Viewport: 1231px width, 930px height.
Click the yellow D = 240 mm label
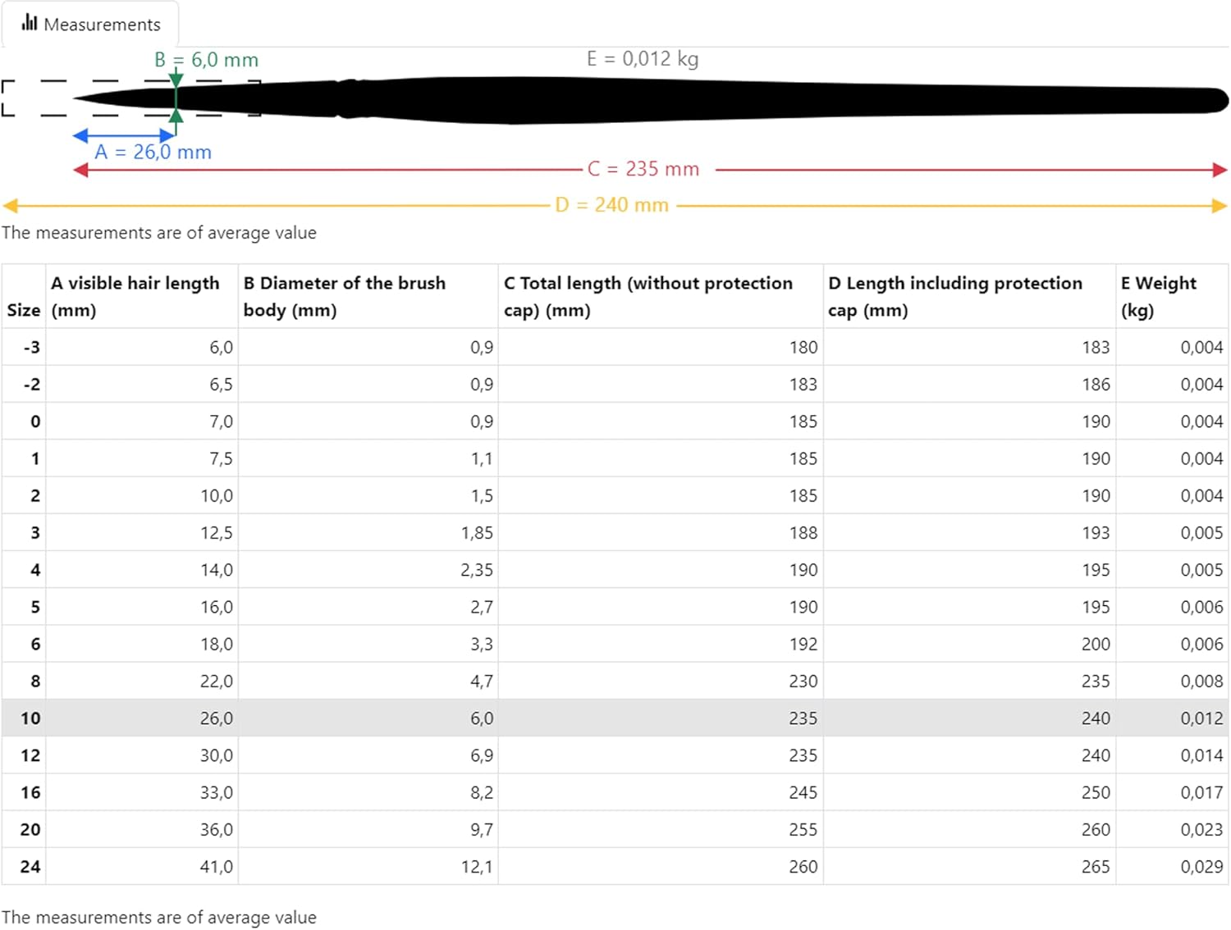tap(611, 205)
